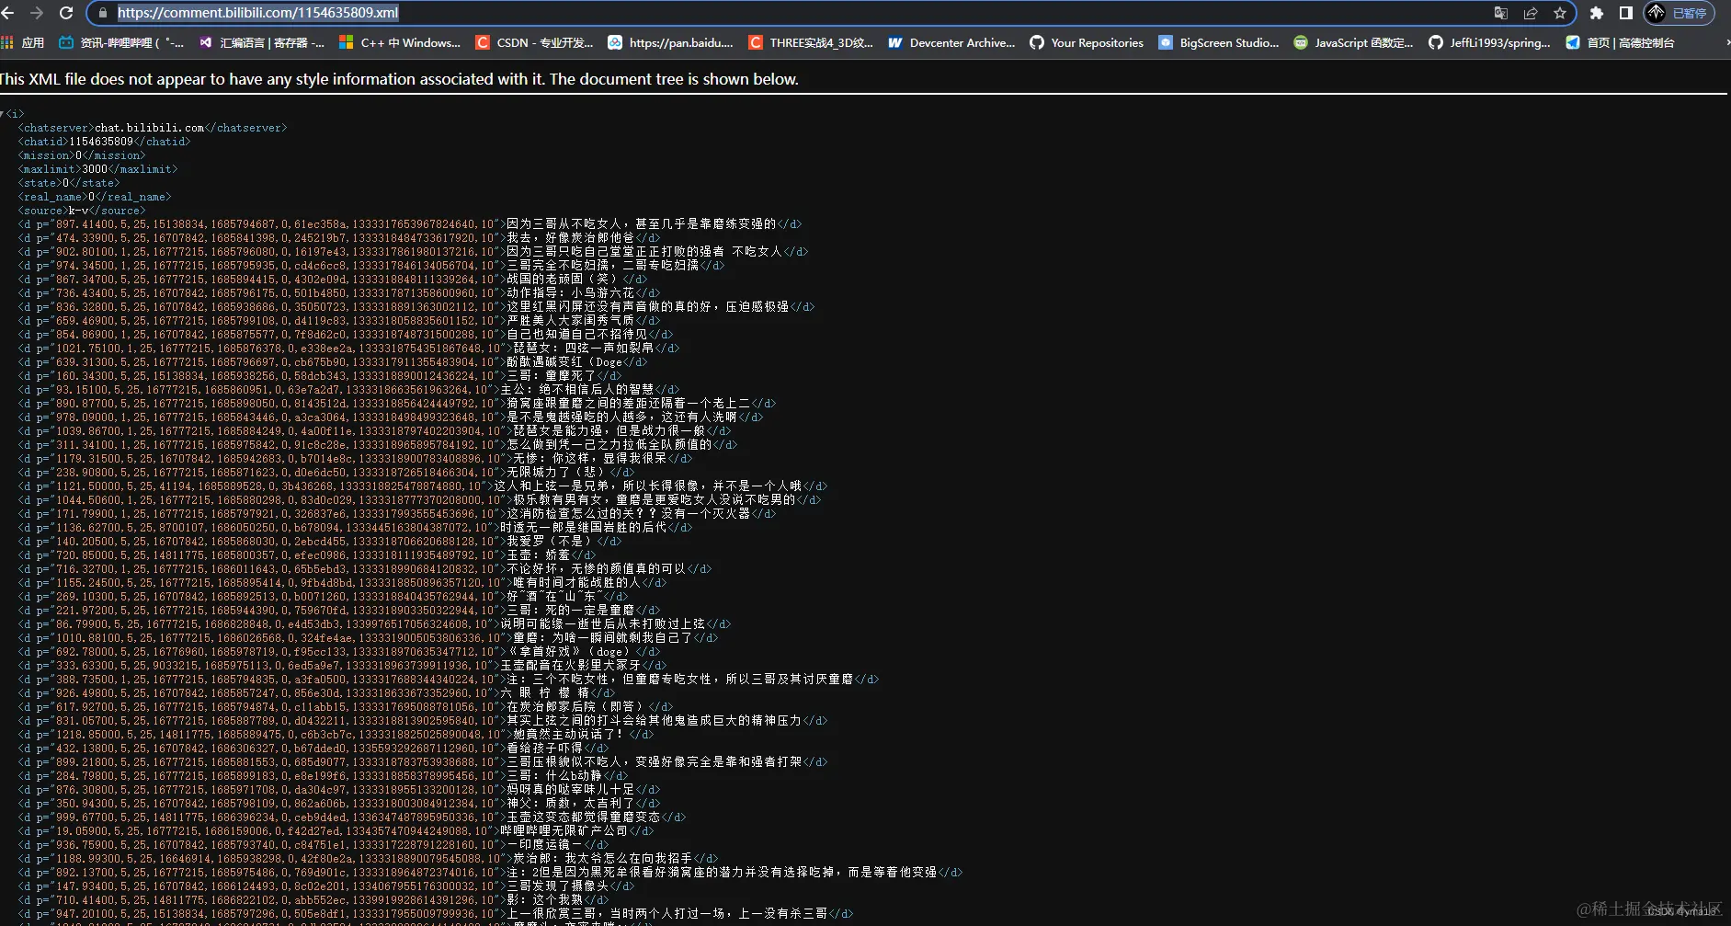This screenshot has width=1731, height=926.
Task: Click the comment '三哥：童磨死了'
Action: point(552,376)
